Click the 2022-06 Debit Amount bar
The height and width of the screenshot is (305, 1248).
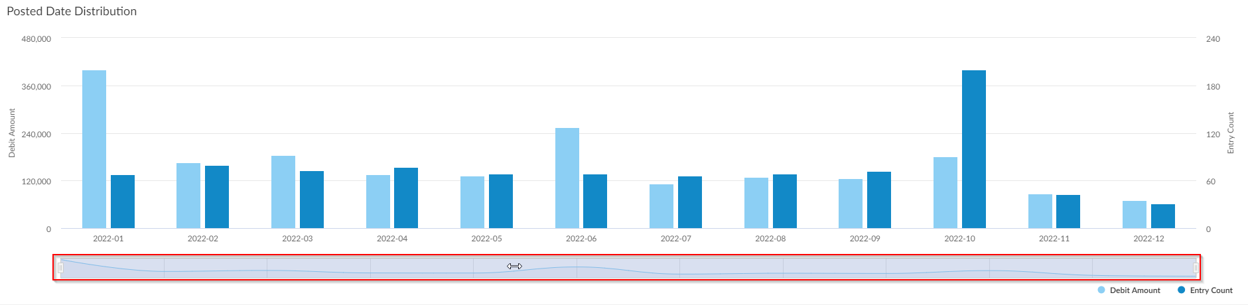pyautogui.click(x=567, y=178)
